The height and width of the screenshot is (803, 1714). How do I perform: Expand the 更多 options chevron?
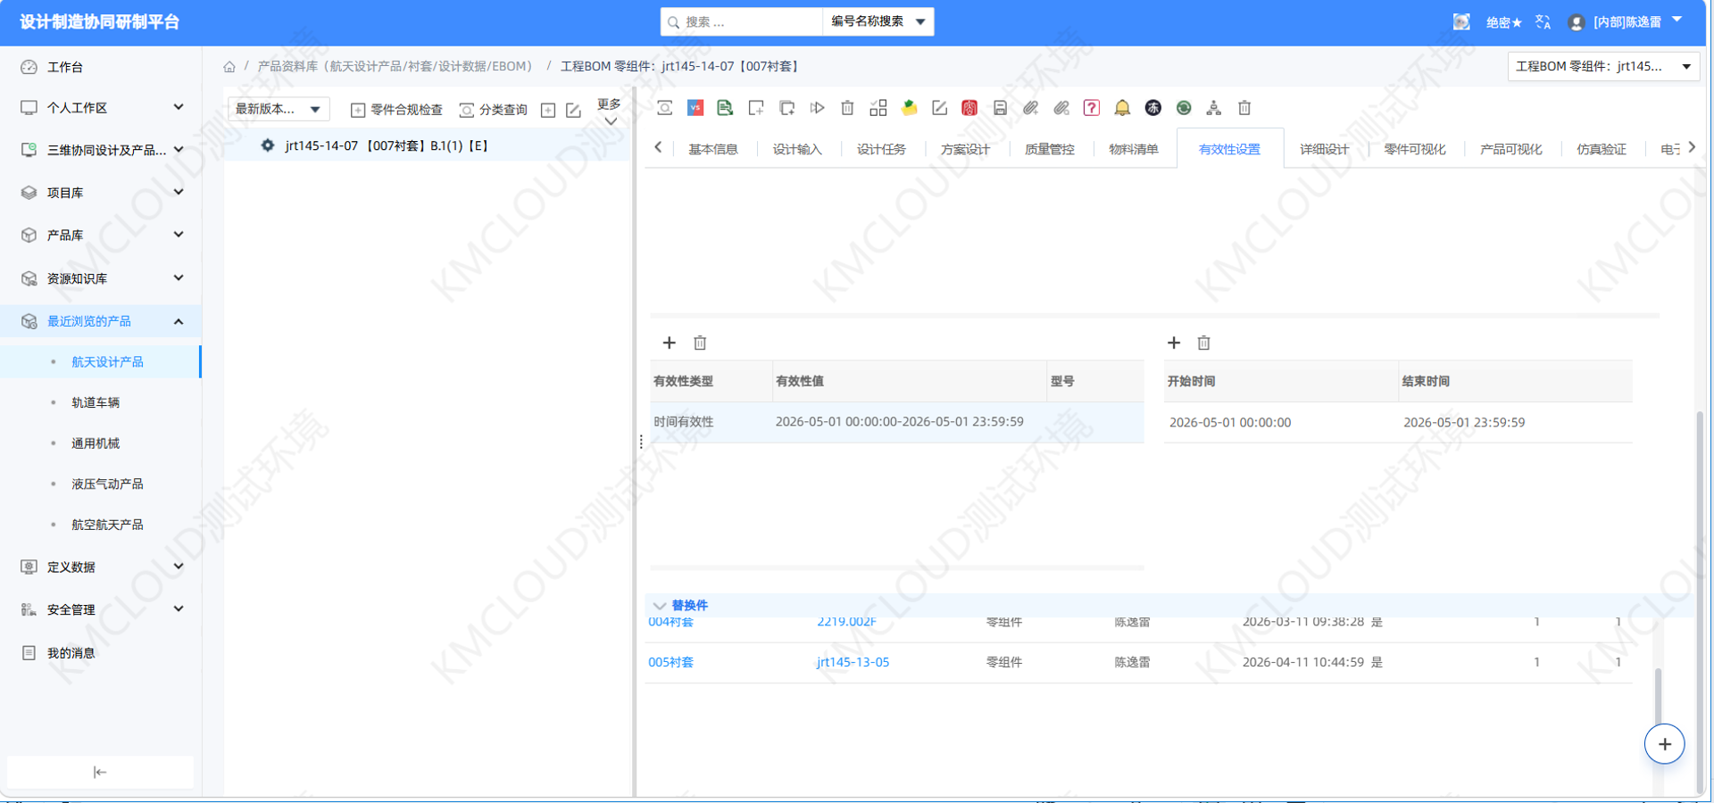pyautogui.click(x=611, y=121)
